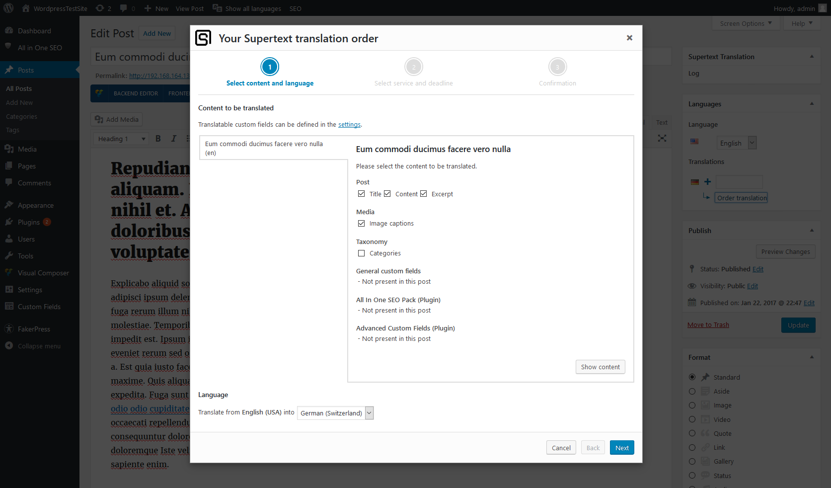Click the blue plus add translation icon
Image resolution: width=831 pixels, height=488 pixels.
(x=707, y=182)
